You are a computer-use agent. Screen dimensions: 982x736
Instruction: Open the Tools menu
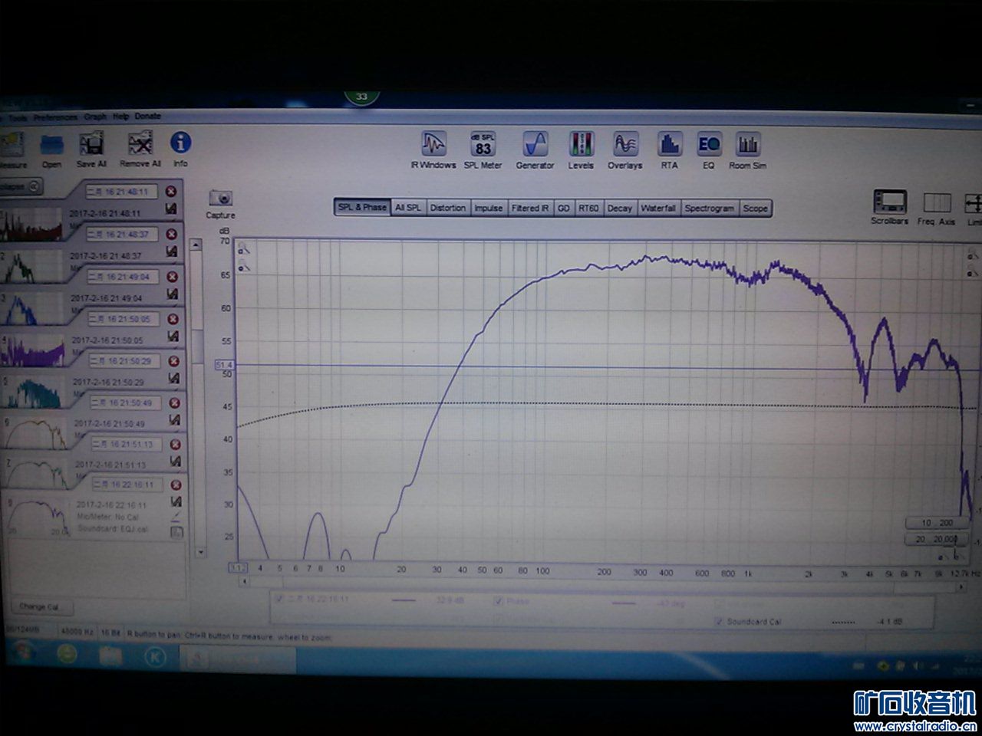18,117
